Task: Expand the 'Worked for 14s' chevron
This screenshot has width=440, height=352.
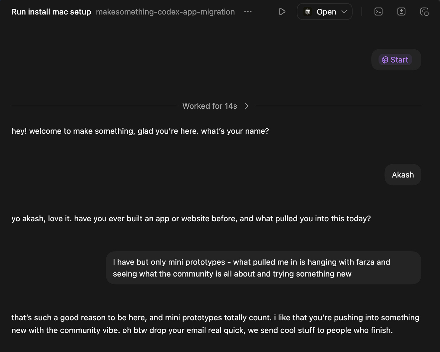Action: pos(247,106)
